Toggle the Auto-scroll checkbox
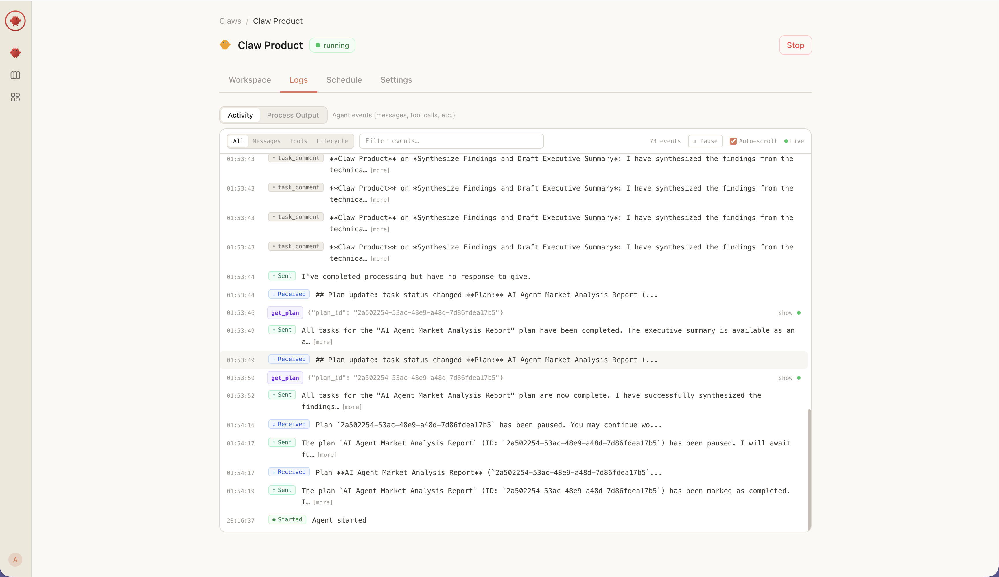The image size is (999, 577). click(733, 141)
